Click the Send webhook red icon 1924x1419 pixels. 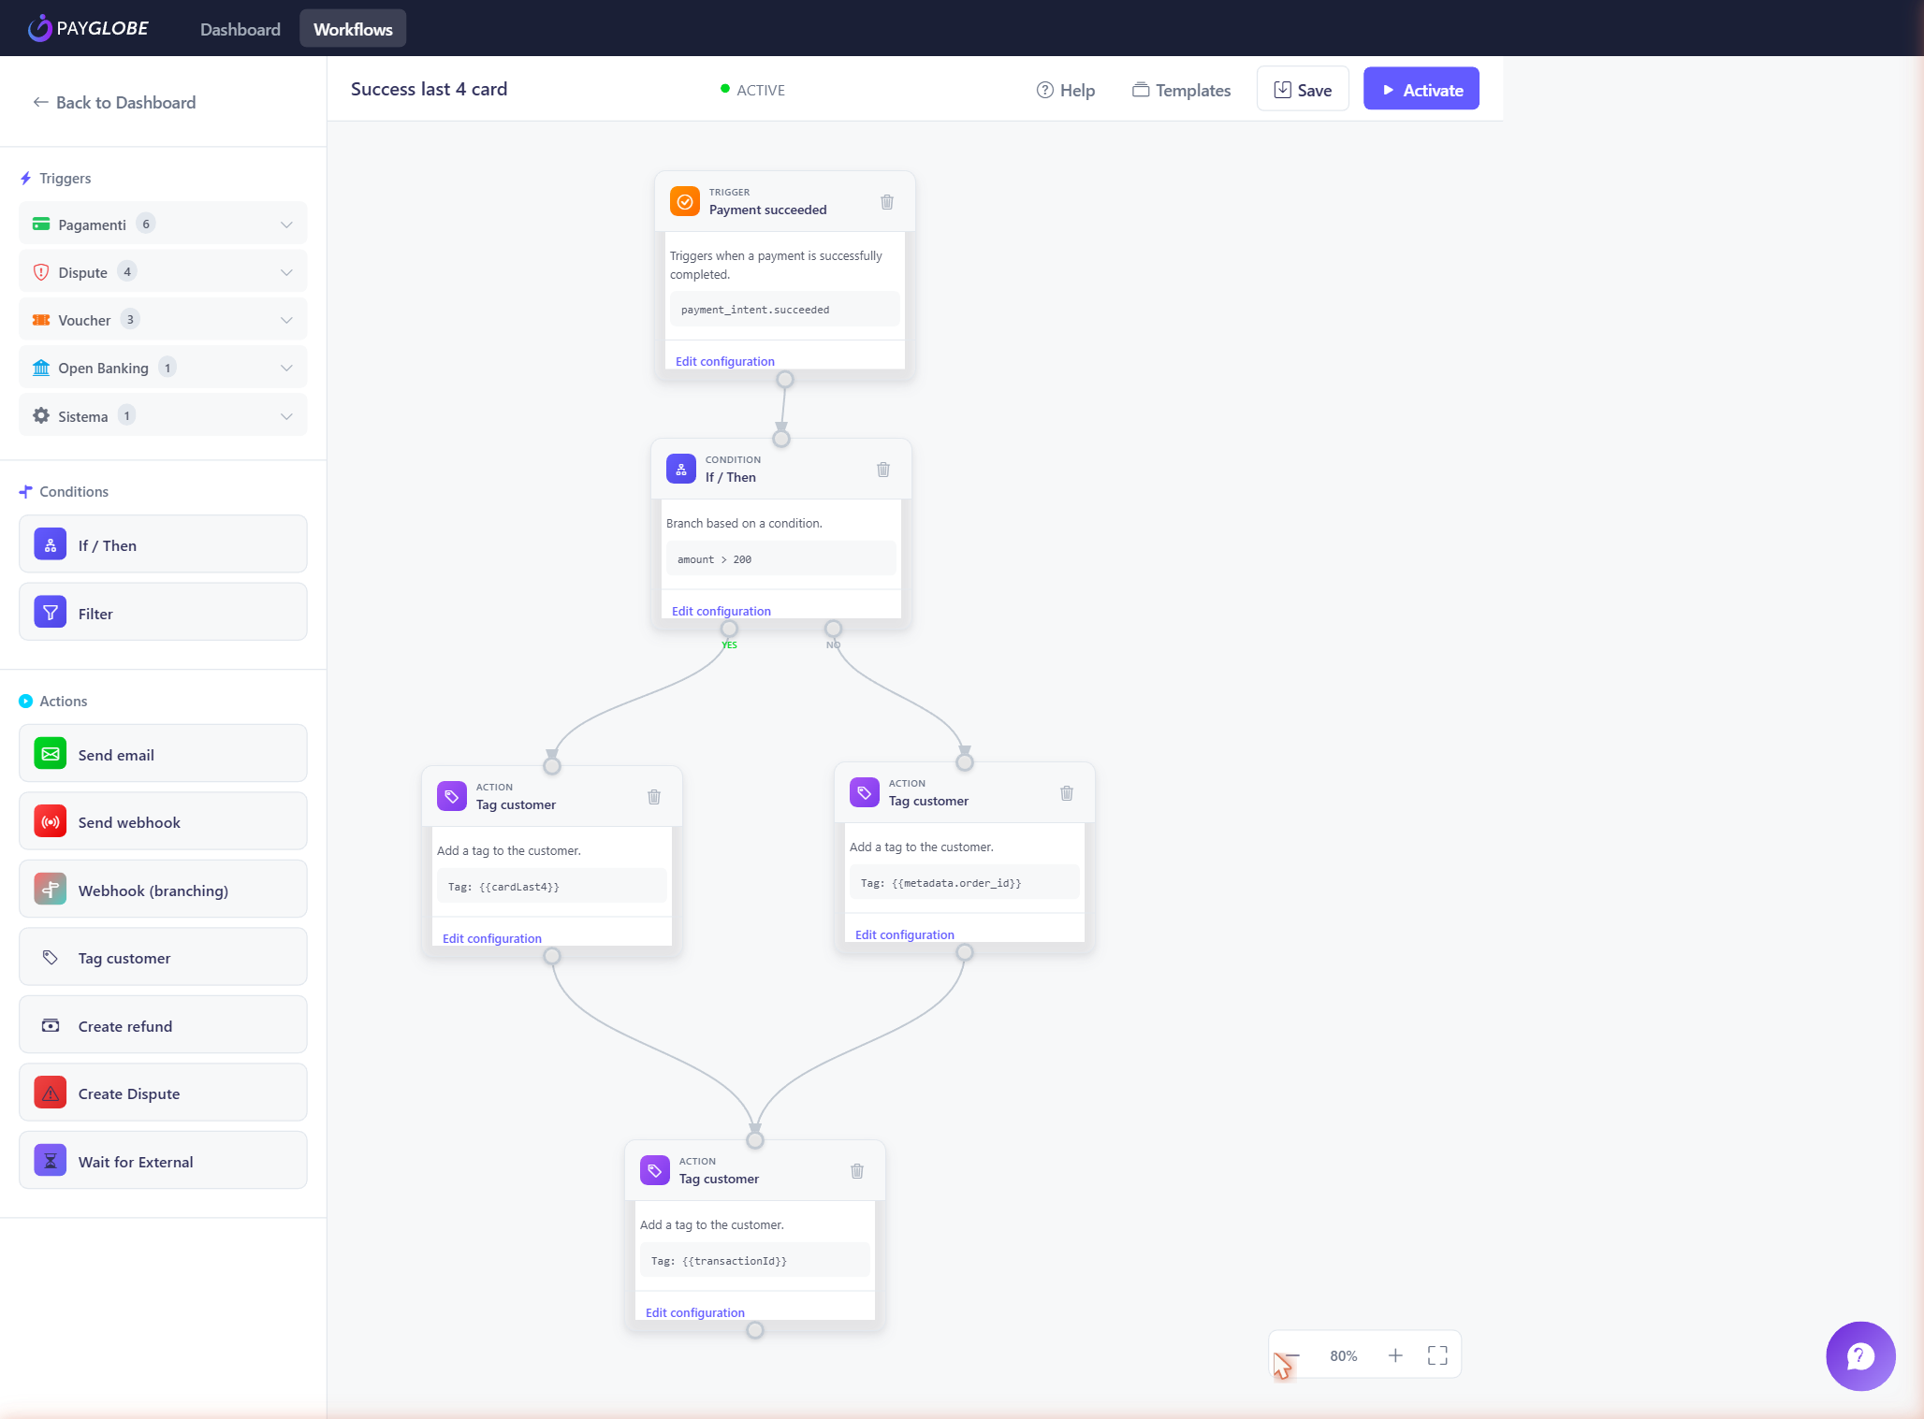click(x=51, y=821)
